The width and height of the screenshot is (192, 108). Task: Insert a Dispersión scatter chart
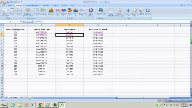click(83, 12)
